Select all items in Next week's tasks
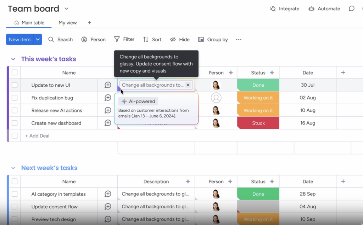This screenshot has width=363, height=225. click(15, 181)
